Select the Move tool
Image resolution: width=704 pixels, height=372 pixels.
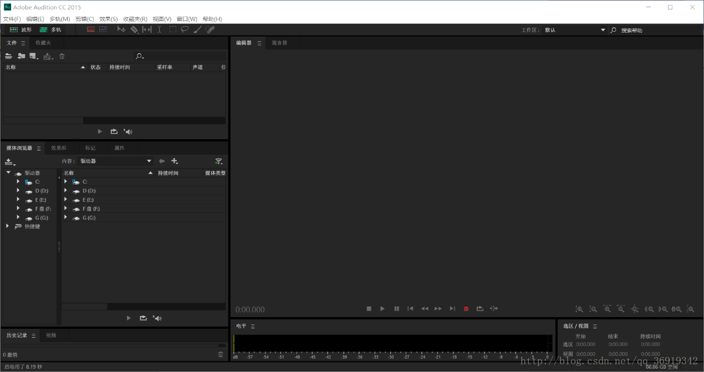121,29
